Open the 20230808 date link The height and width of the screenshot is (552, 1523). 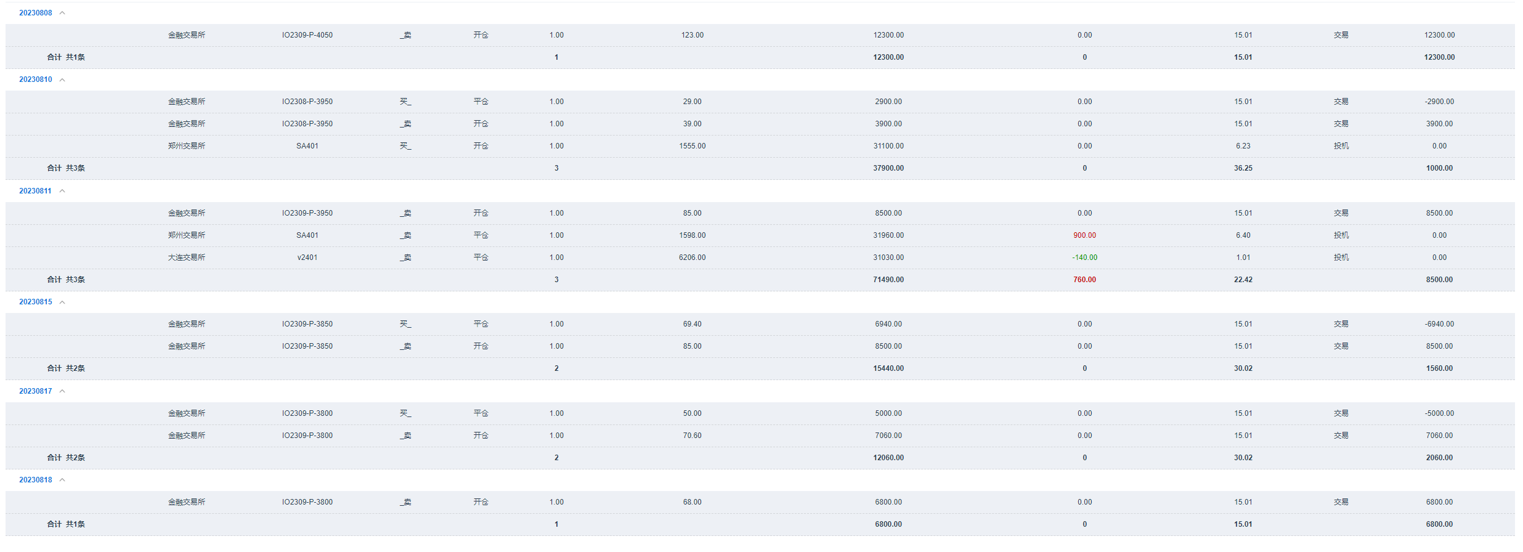[36, 13]
